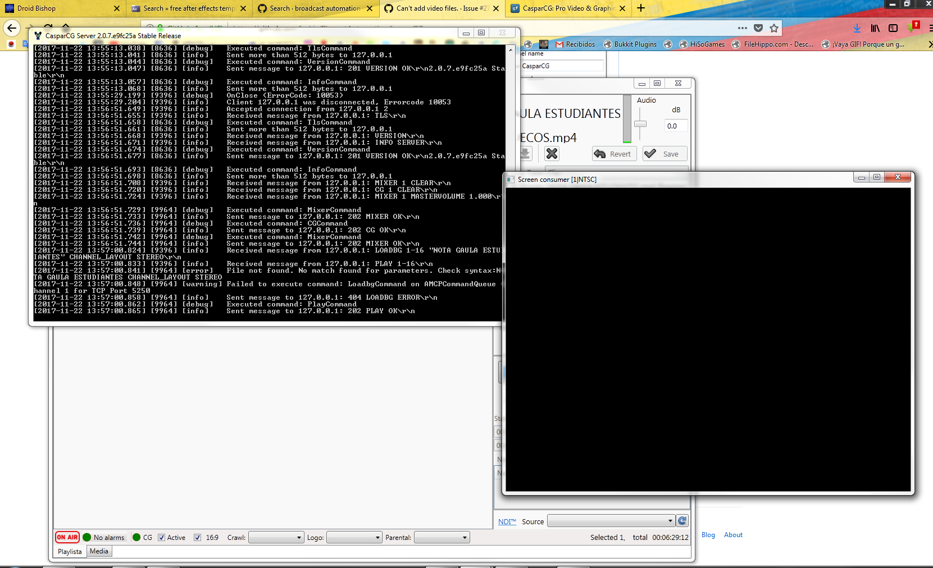The width and height of the screenshot is (933, 568).
Task: Close the Search free after effects tab
Action: click(243, 8)
